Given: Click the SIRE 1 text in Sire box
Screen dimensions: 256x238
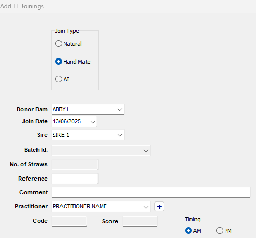Looking at the screenshot, I should coord(61,135).
